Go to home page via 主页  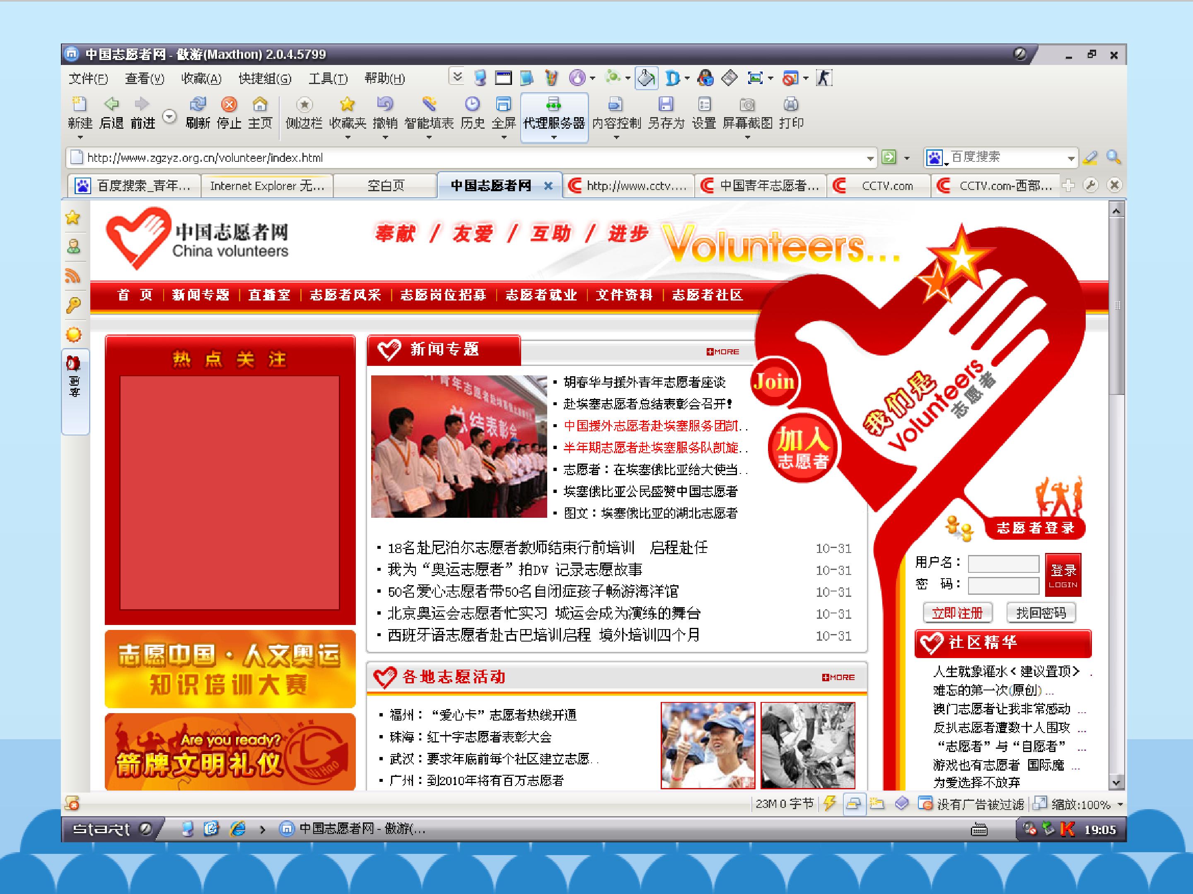click(x=260, y=104)
